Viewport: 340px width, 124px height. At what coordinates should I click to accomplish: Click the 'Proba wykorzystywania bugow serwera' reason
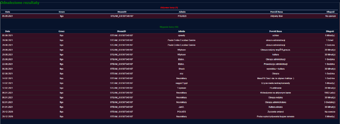point(275,117)
